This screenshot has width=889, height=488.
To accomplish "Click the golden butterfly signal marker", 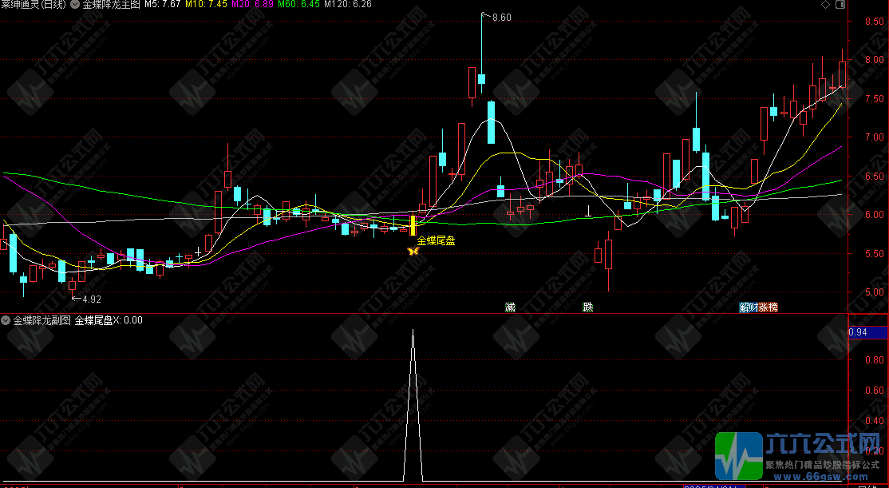I will [x=413, y=252].
